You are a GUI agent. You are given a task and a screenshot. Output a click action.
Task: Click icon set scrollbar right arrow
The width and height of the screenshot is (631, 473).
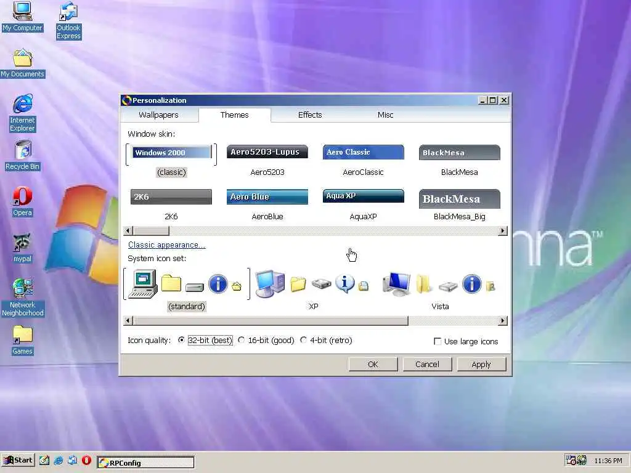click(x=503, y=320)
